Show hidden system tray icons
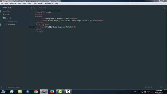 [x=139, y=92]
